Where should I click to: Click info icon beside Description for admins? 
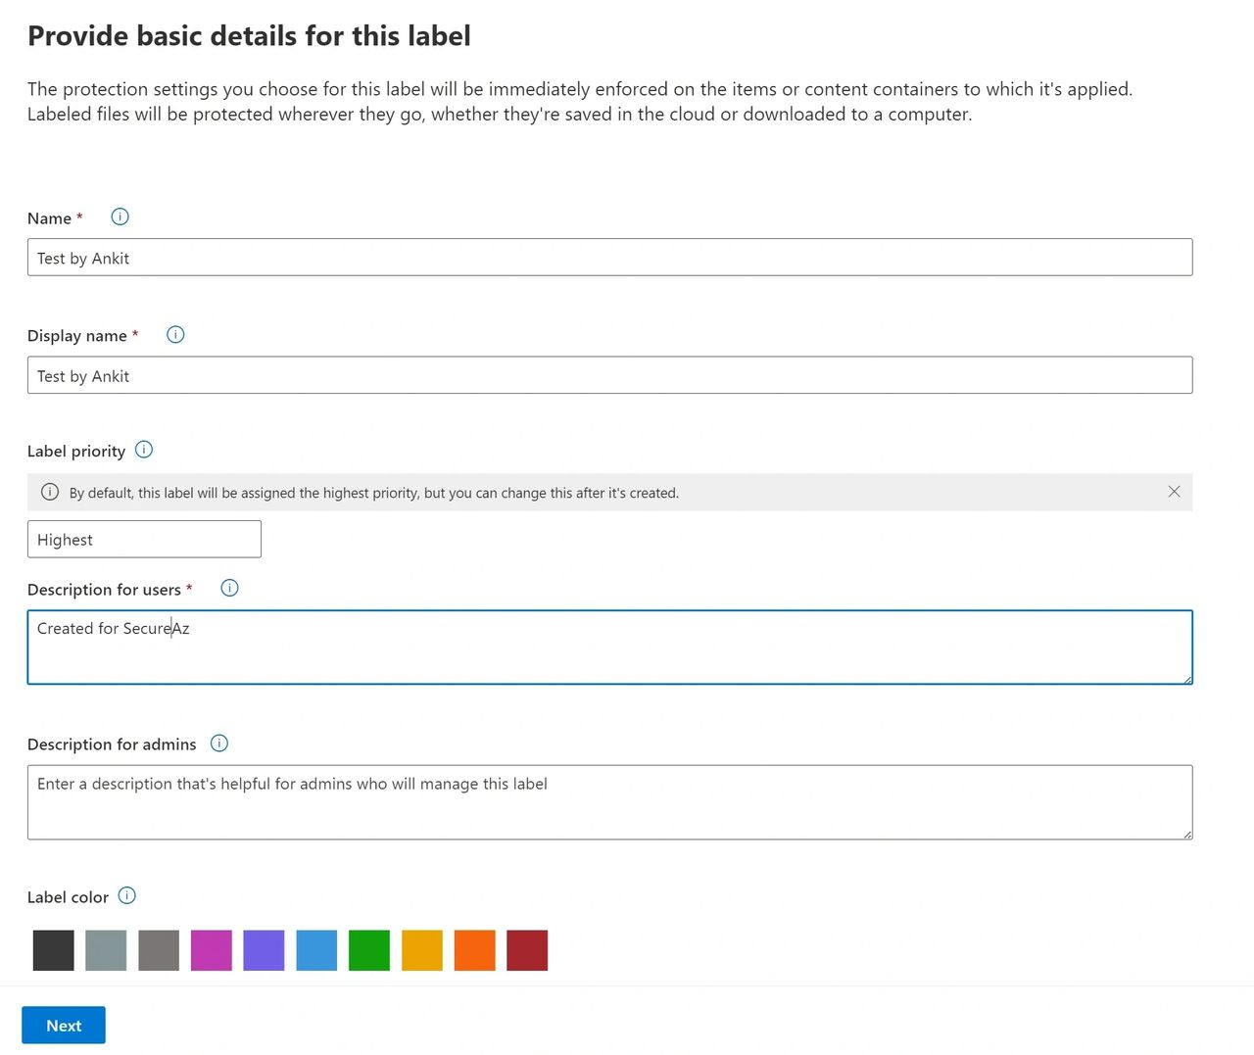click(x=219, y=743)
